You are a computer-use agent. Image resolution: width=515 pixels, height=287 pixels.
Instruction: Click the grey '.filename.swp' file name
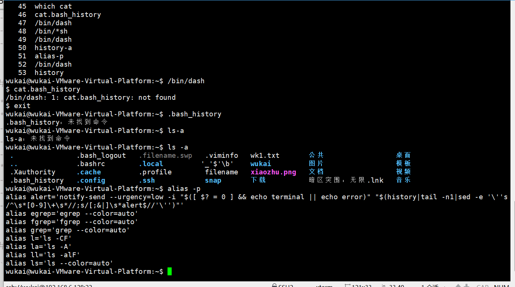click(165, 156)
